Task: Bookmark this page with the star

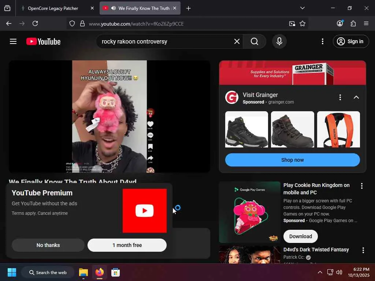Action: (x=302, y=23)
